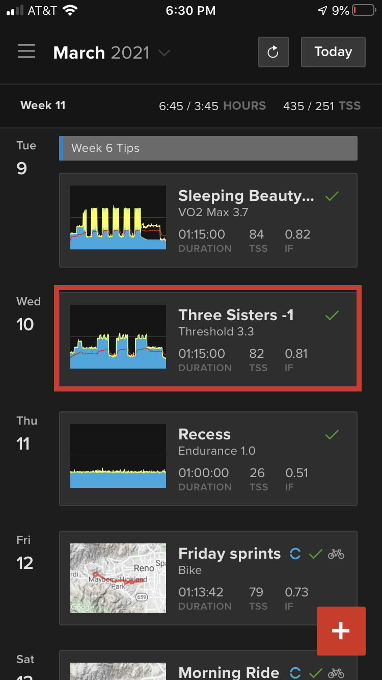The image size is (382, 680).
Task: Open the hamburger navigation menu
Action: (x=26, y=51)
